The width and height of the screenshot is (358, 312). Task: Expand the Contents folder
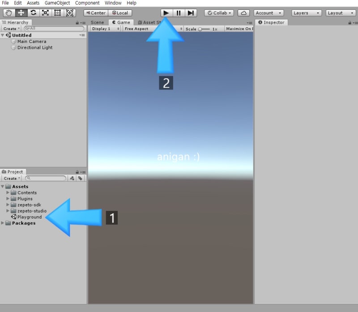(x=8, y=192)
